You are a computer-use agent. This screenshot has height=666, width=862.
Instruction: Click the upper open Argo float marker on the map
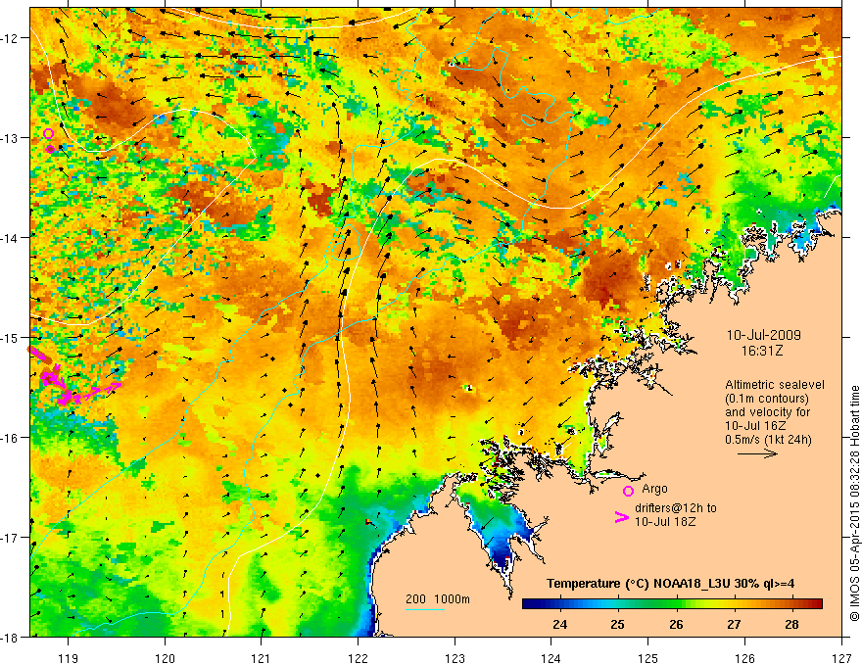(x=48, y=133)
